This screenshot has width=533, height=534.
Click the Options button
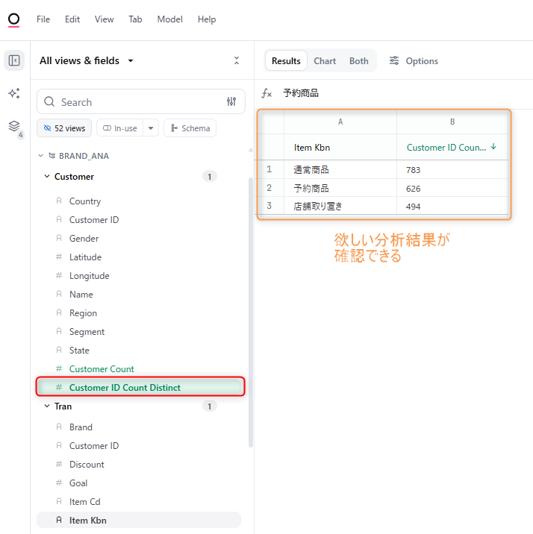[414, 61]
